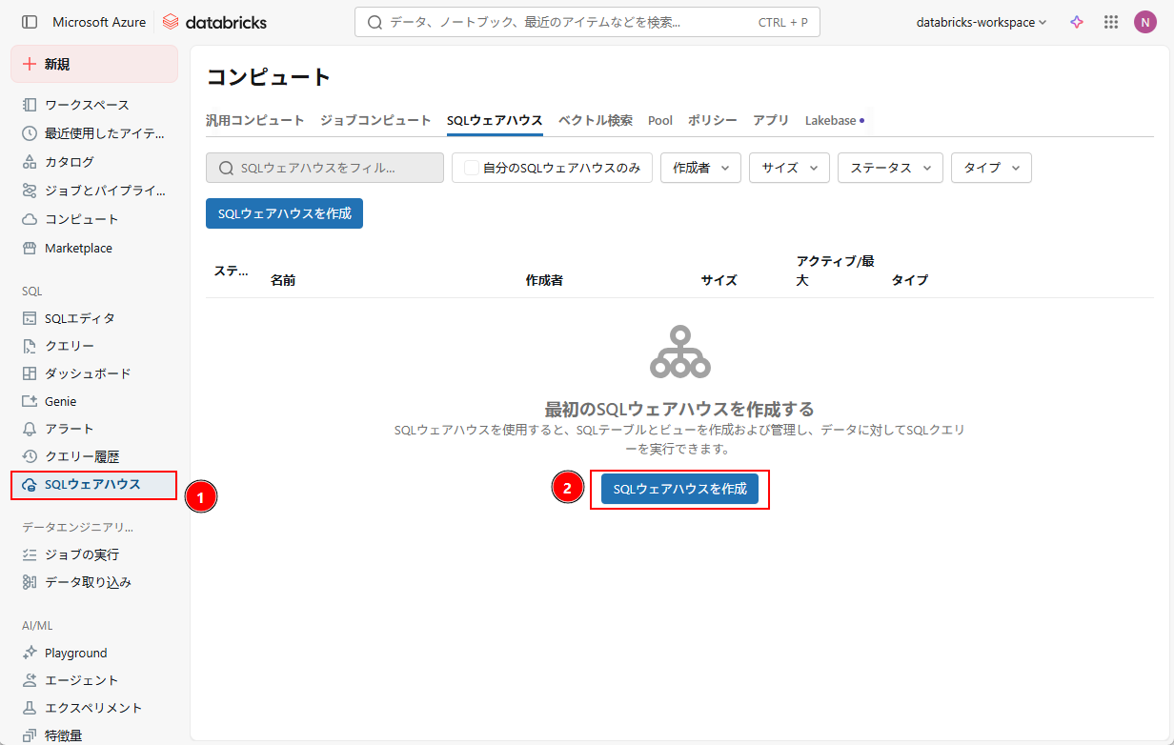Screen dimensions: 1174x745
Task: Open the Marketplace sidebar item
Action: point(78,248)
